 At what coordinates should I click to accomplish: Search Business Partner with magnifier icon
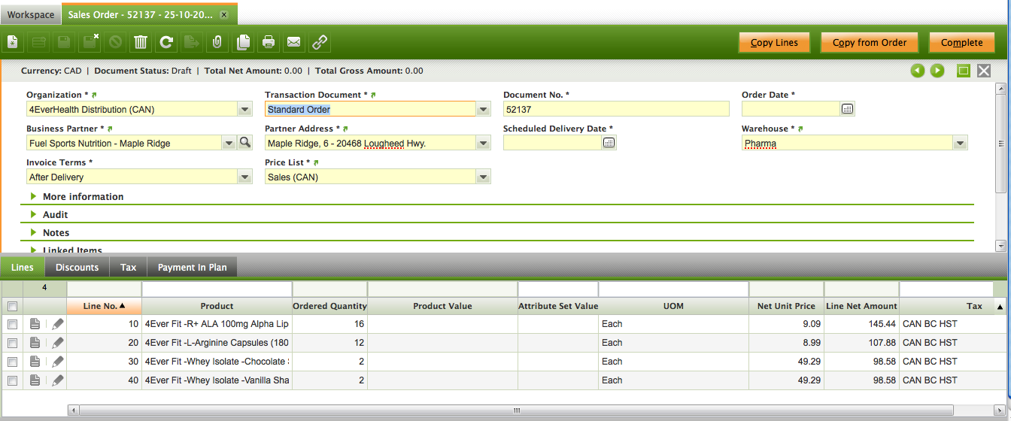[244, 143]
